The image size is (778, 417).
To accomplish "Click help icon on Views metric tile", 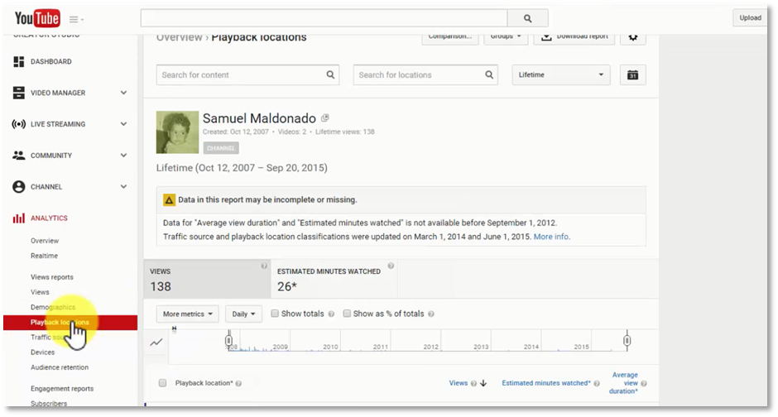I will point(264,266).
